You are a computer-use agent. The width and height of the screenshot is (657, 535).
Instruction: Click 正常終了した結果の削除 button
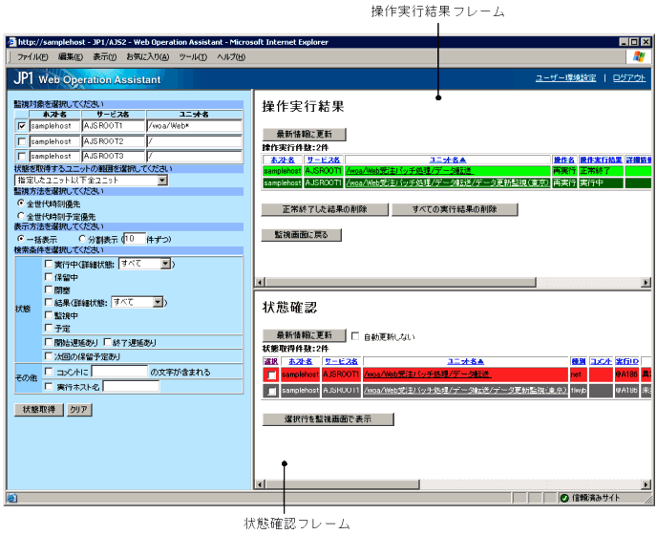coord(325,209)
